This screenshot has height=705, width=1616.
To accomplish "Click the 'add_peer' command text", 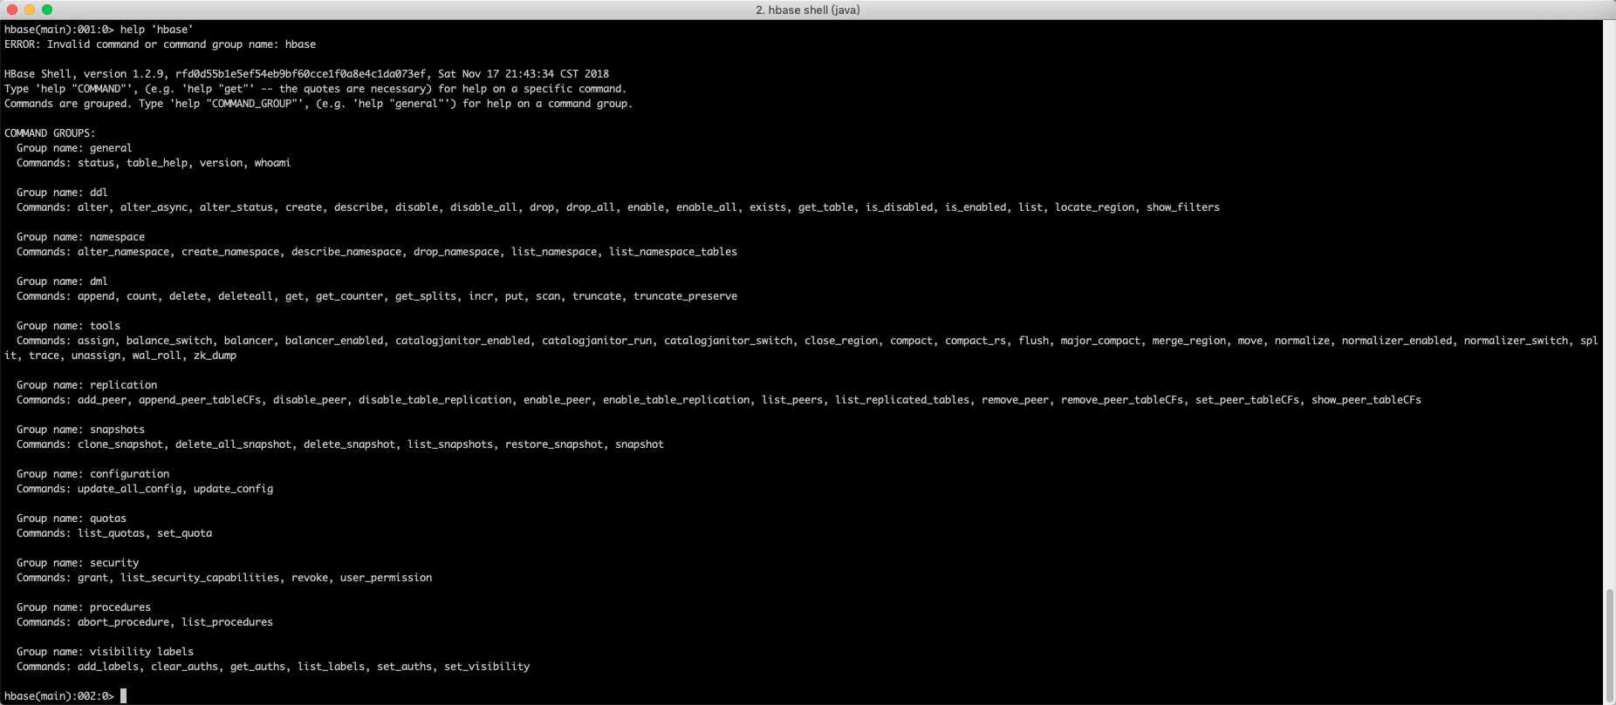I will pos(102,400).
